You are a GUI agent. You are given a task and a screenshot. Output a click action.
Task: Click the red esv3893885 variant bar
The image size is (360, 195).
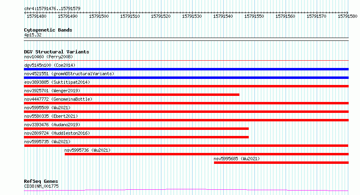[186, 86]
